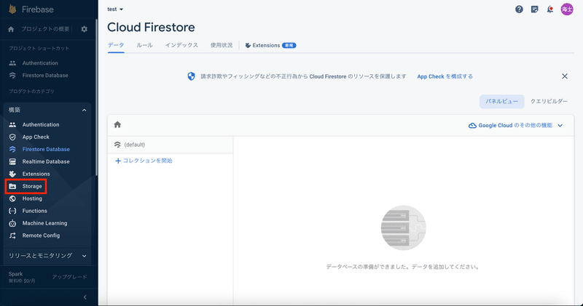The image size is (583, 306).
Task: Open Functions in sidebar
Action: point(34,211)
